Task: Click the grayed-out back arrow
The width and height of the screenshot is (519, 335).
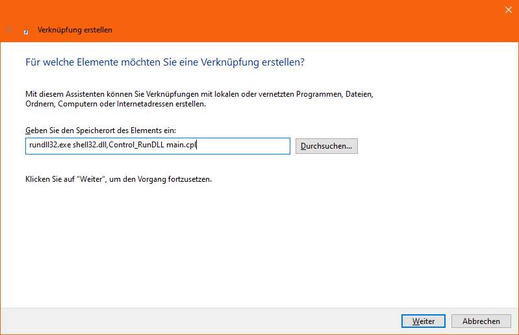Action: (x=9, y=30)
